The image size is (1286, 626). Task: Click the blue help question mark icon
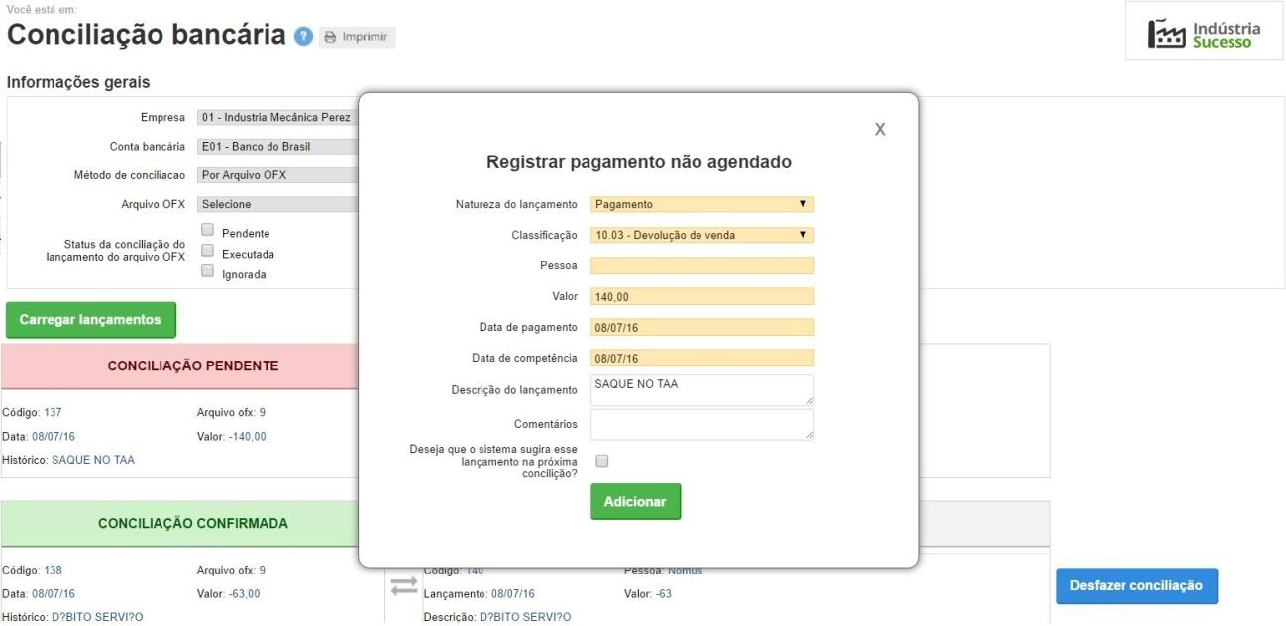(304, 37)
